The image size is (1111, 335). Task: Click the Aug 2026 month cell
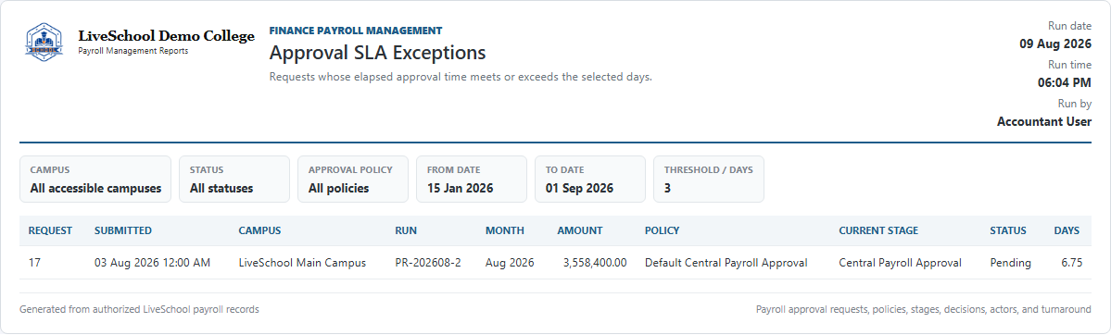pyautogui.click(x=511, y=263)
